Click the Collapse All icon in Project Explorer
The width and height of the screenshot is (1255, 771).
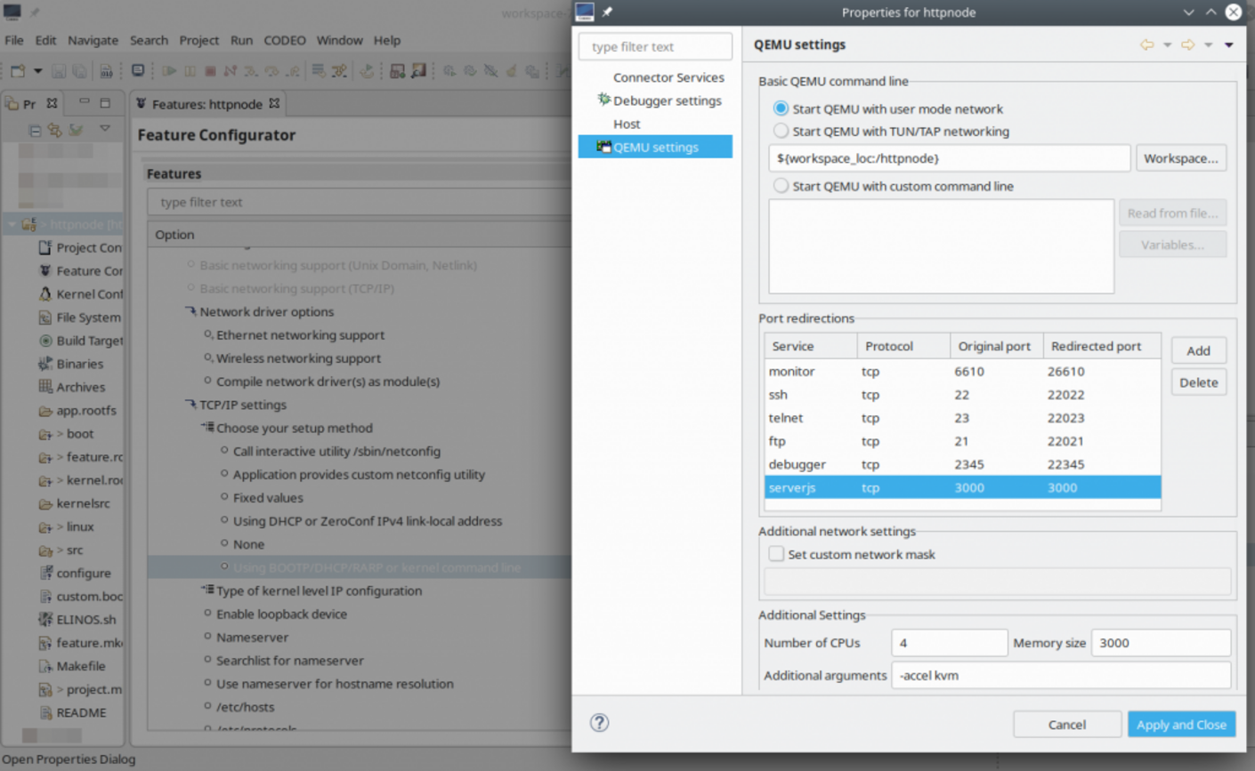click(x=35, y=130)
